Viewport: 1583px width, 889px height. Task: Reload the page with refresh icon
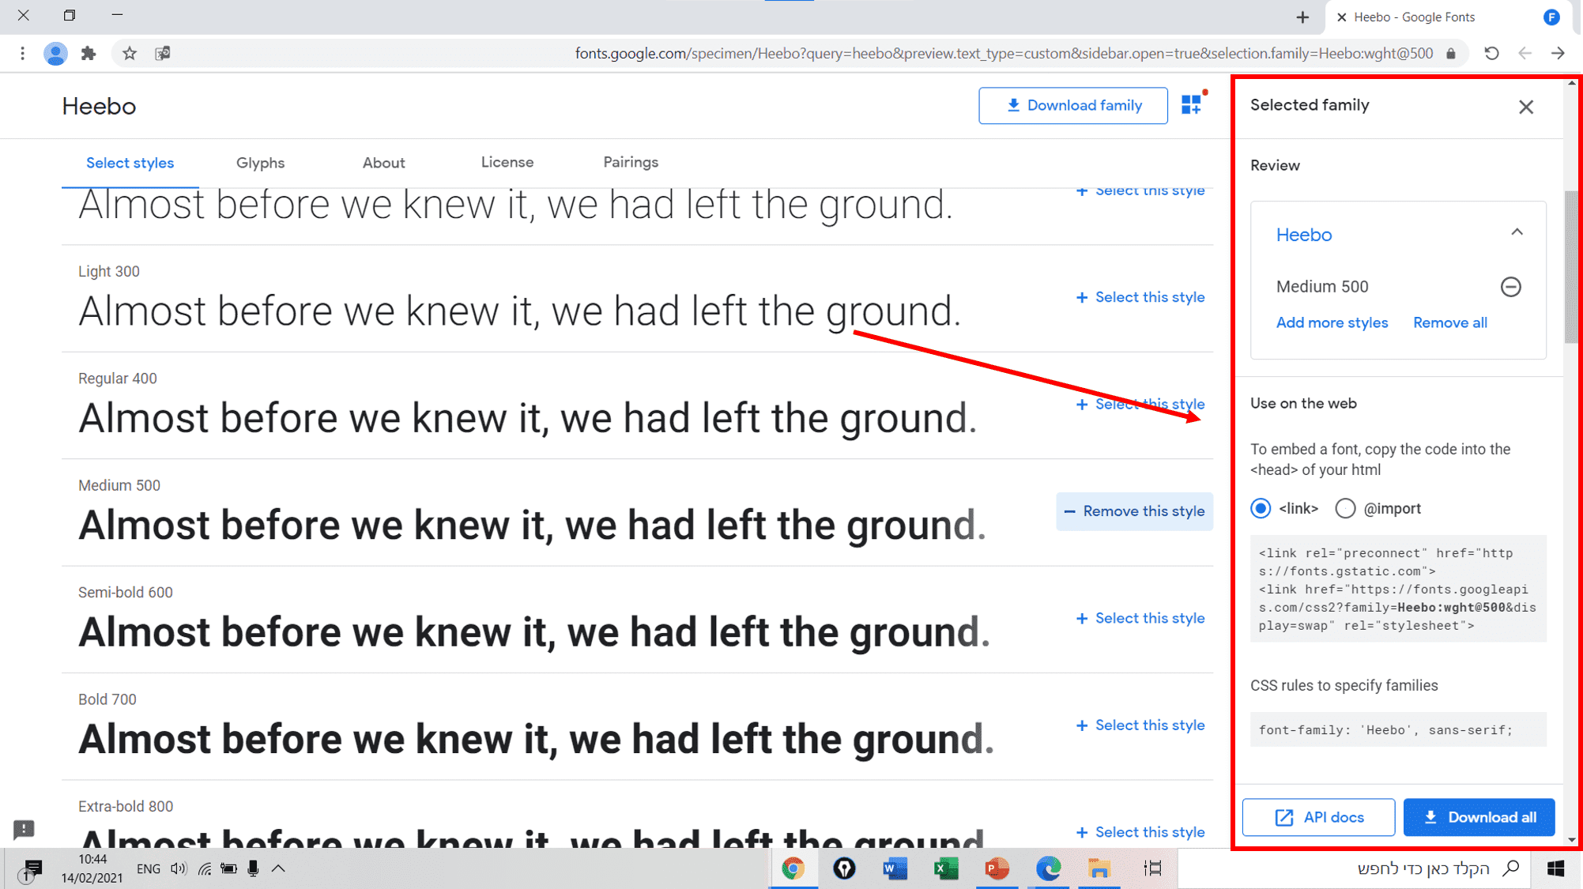[1491, 53]
